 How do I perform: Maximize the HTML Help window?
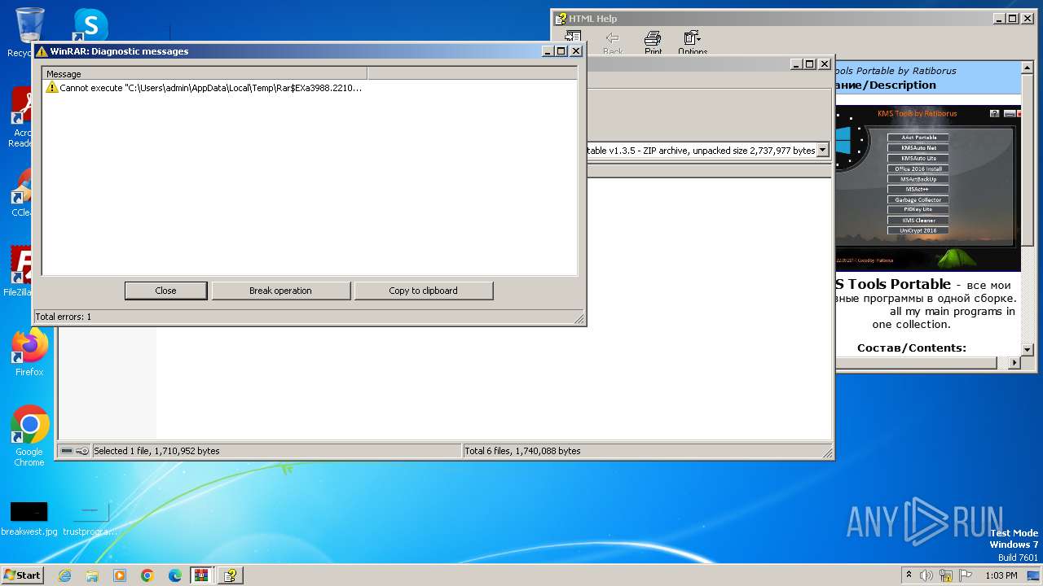1013,19
